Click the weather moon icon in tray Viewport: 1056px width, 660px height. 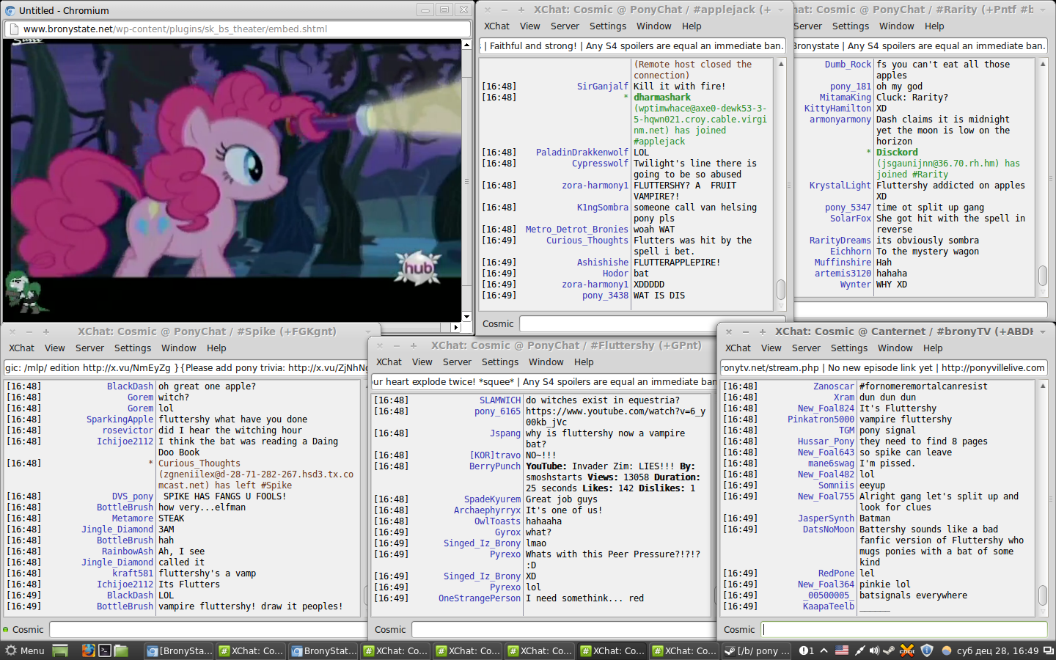point(947,650)
